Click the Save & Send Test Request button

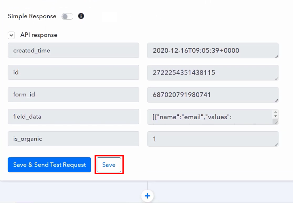(49, 165)
